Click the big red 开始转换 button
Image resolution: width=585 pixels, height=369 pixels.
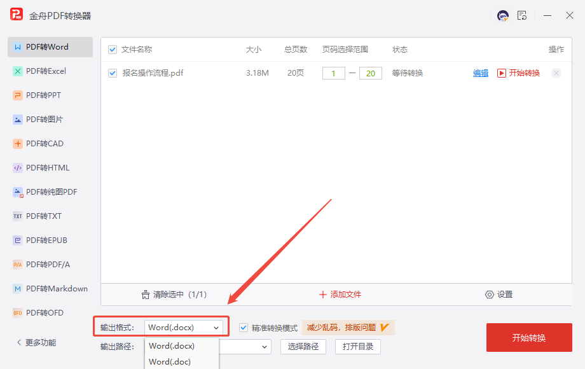[x=529, y=338]
